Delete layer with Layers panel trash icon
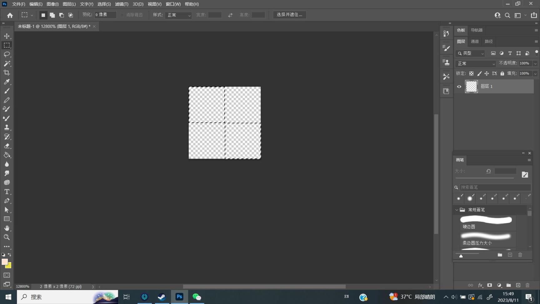The image size is (540, 304). point(527,285)
